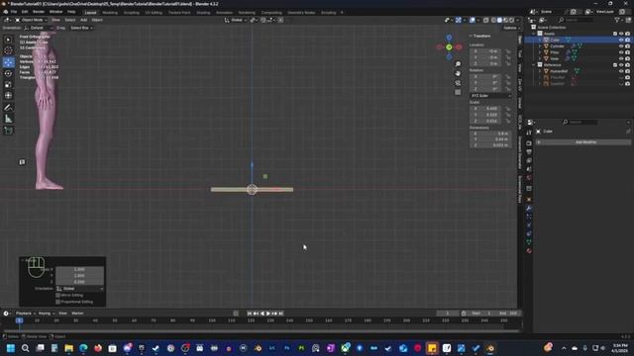
Task: Hide Vase object with eye icon
Action: (621, 58)
